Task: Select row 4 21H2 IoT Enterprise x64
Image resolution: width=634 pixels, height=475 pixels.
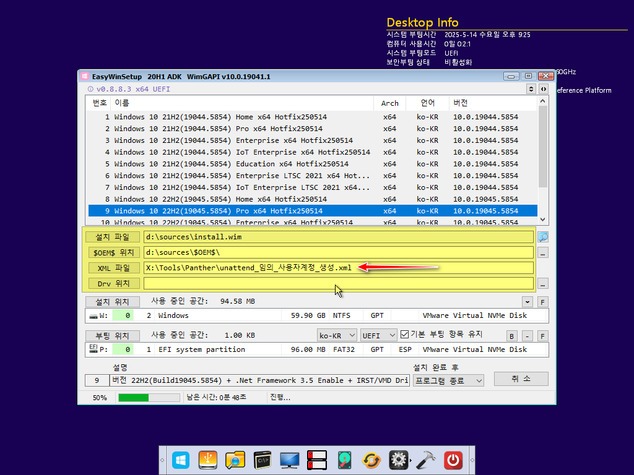Action: coord(313,152)
